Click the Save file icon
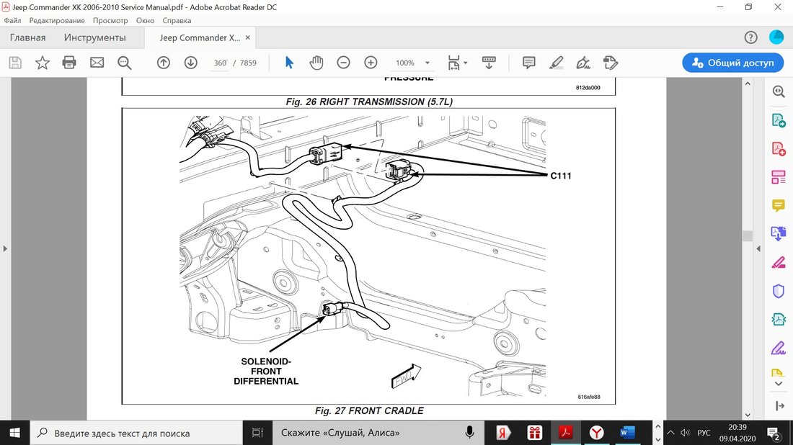The image size is (793, 445). (15, 63)
